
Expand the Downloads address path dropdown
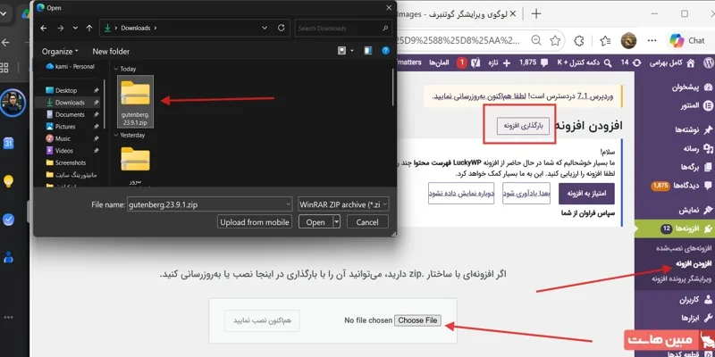point(265,29)
